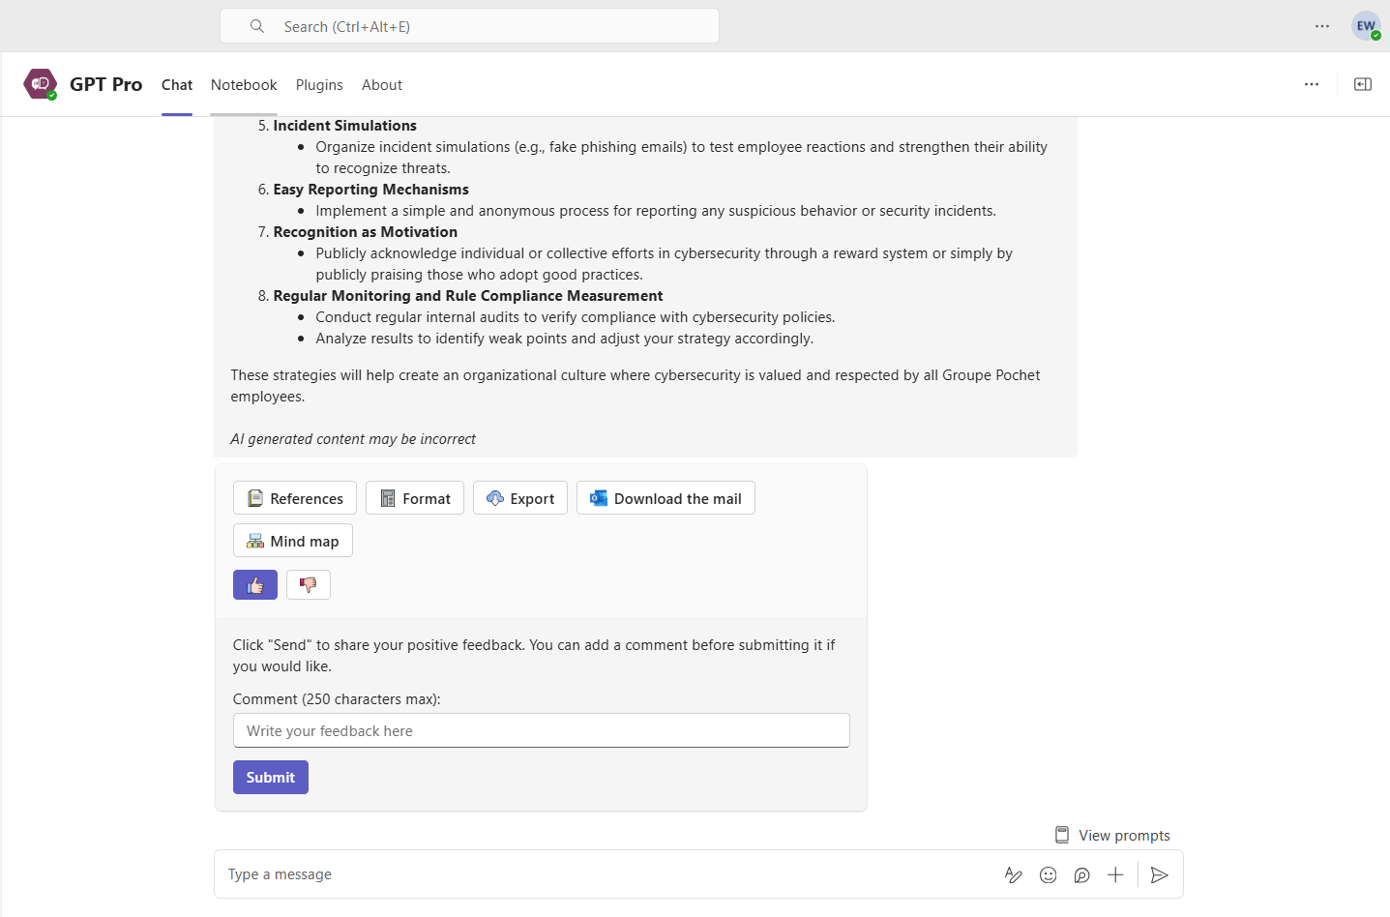Click the feedback comment input field

(x=541, y=730)
